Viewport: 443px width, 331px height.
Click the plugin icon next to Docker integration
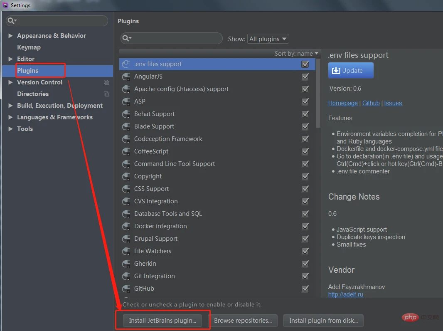[x=126, y=226]
